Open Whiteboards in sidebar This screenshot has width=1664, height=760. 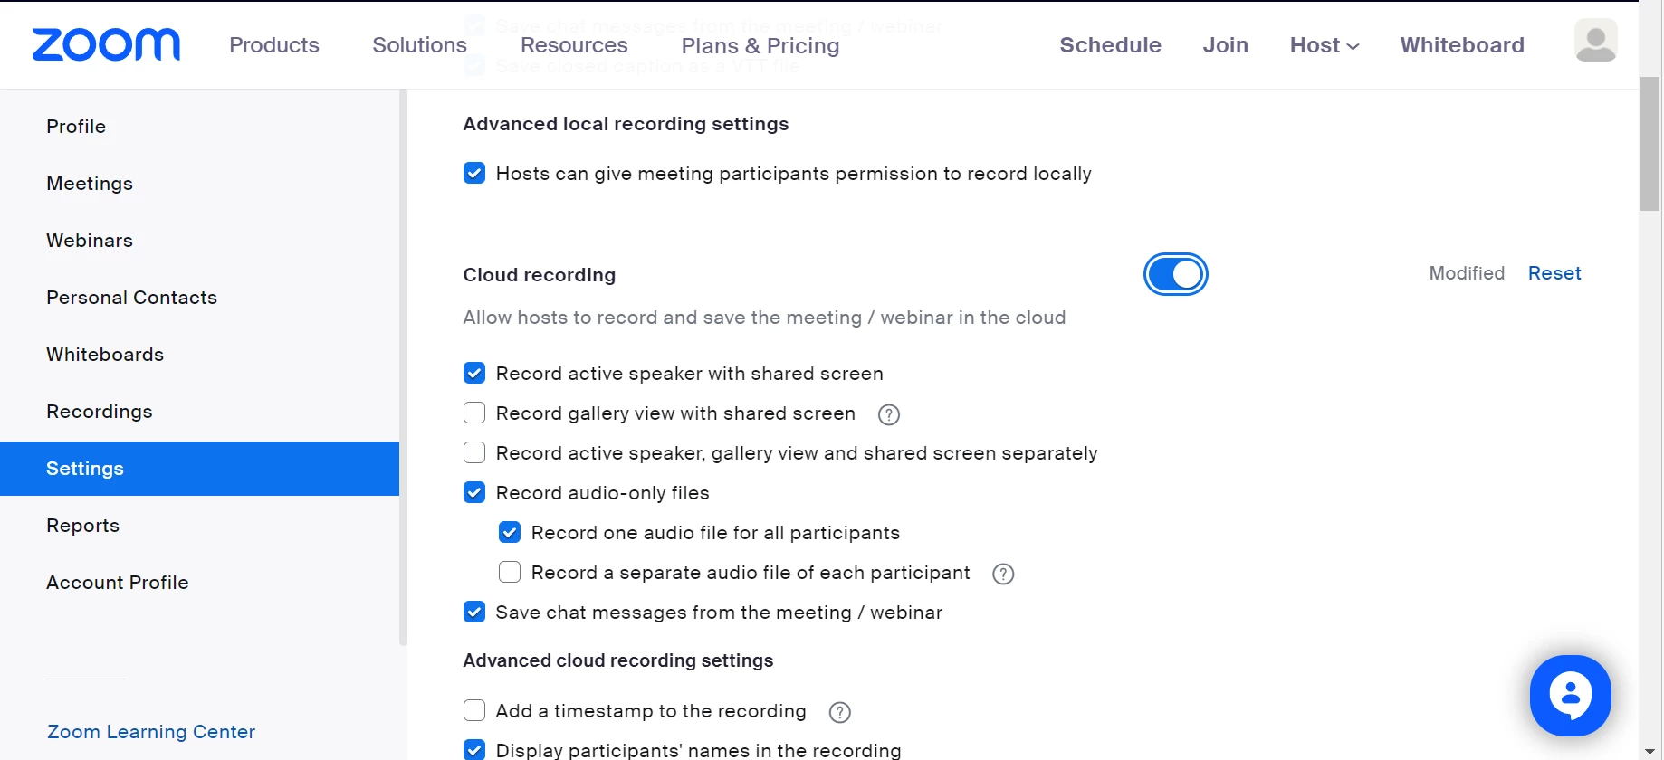[x=199, y=355]
